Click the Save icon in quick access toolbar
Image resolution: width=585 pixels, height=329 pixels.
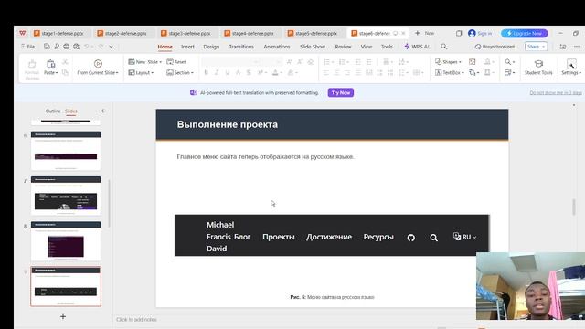(x=47, y=47)
